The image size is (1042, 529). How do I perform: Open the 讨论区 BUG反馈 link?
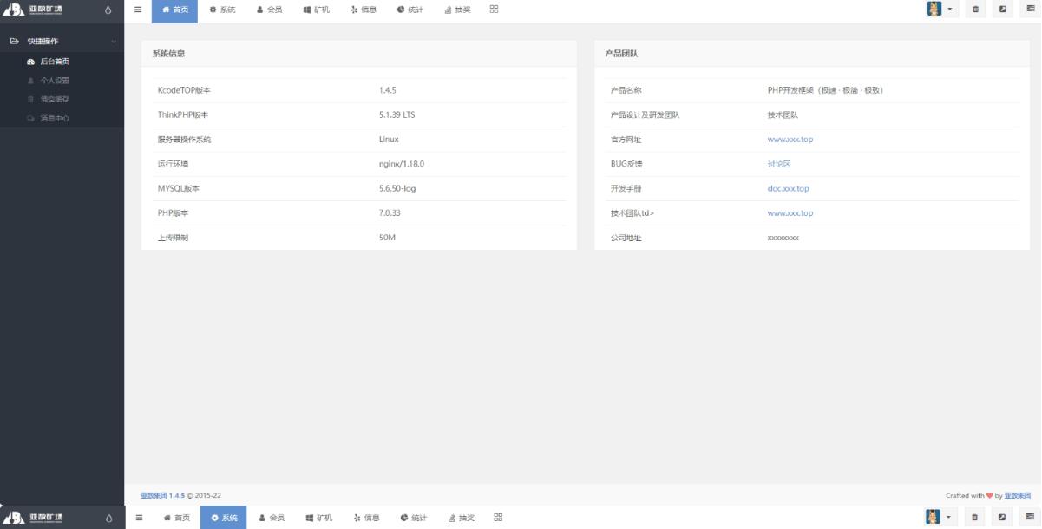(x=779, y=164)
